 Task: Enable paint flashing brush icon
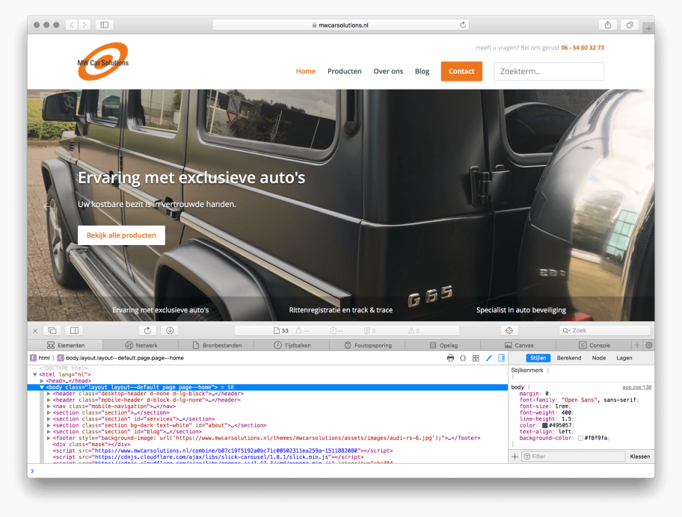489,358
